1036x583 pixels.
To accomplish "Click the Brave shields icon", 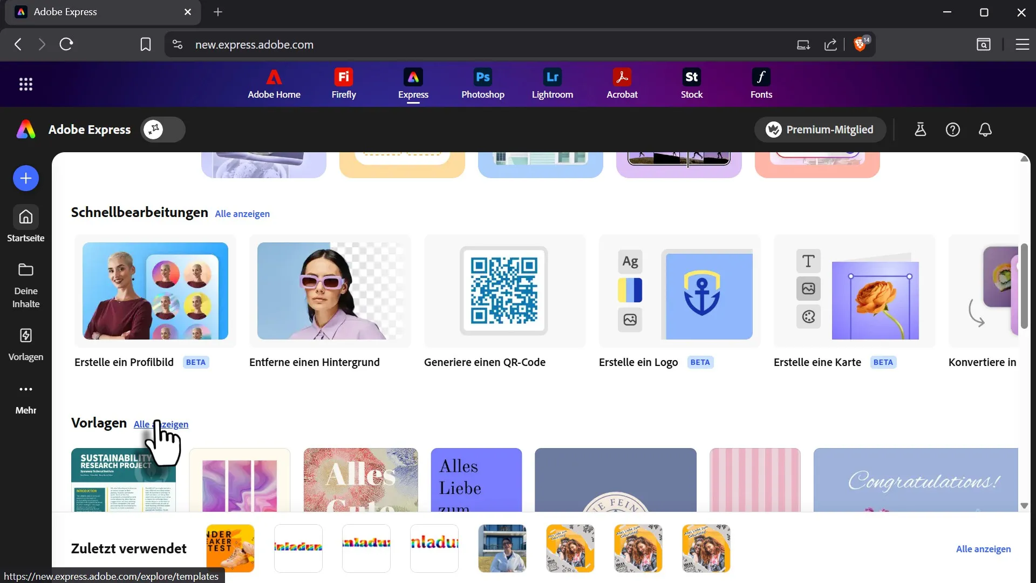I will coord(861,44).
